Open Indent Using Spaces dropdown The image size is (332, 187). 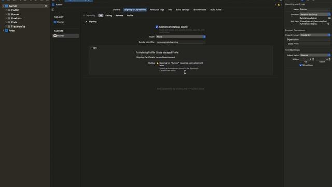coord(315,55)
